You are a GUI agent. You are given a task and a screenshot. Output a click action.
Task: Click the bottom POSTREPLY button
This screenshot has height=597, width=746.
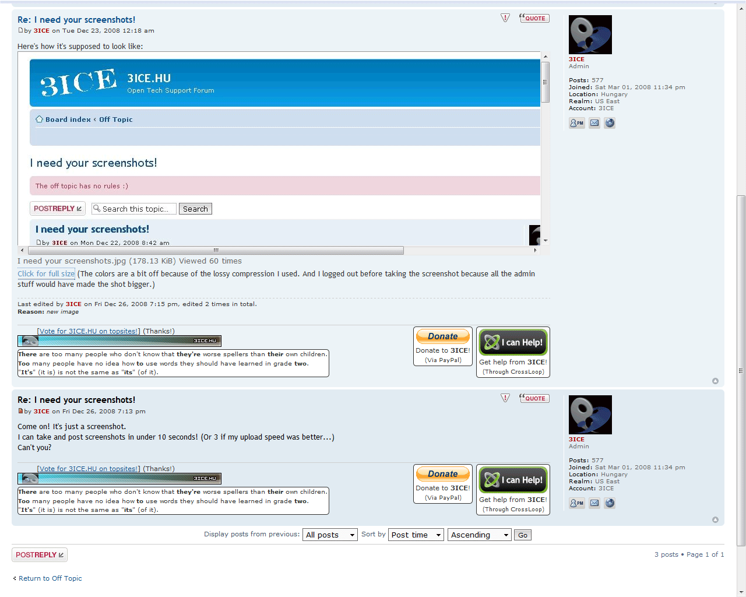40,555
